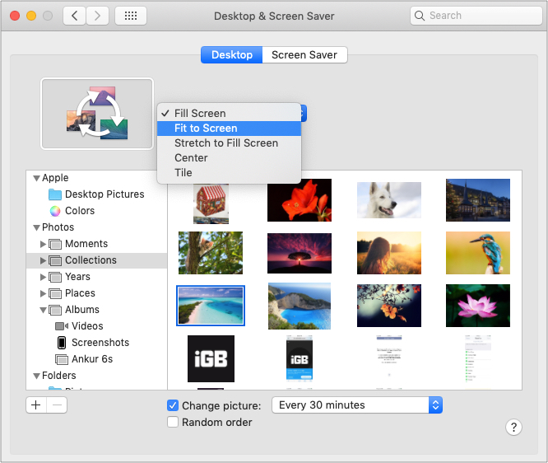548x463 pixels.
Task: Select the red flower thumbnail
Action: pyautogui.click(x=300, y=200)
